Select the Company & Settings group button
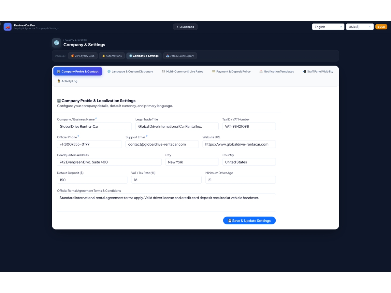This screenshot has width=391, height=293. click(x=144, y=56)
